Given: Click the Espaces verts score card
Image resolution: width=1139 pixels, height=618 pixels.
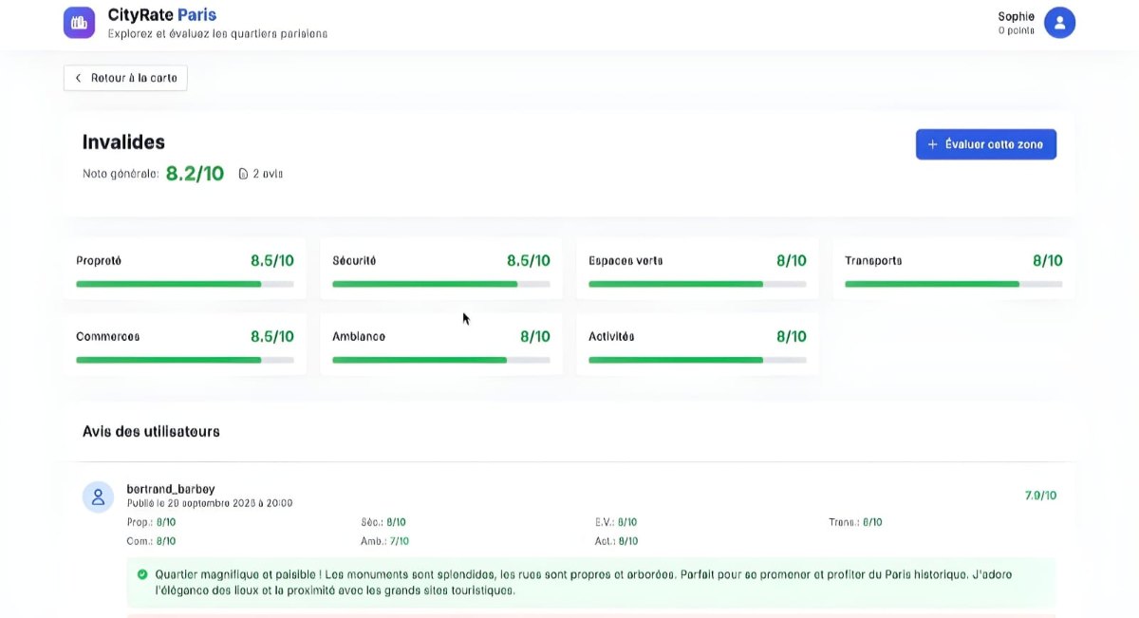Looking at the screenshot, I should (x=697, y=268).
